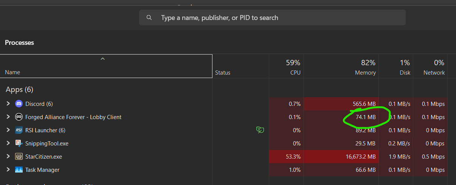Focus the name, publisher, or PID search field
The width and height of the screenshot is (456, 185).
[272, 18]
